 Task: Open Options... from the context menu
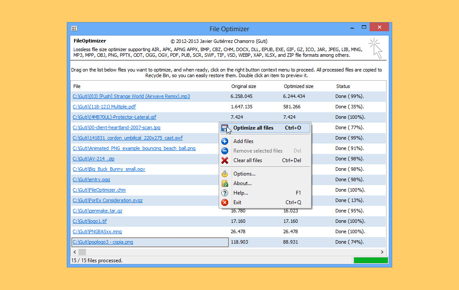pyautogui.click(x=265, y=174)
